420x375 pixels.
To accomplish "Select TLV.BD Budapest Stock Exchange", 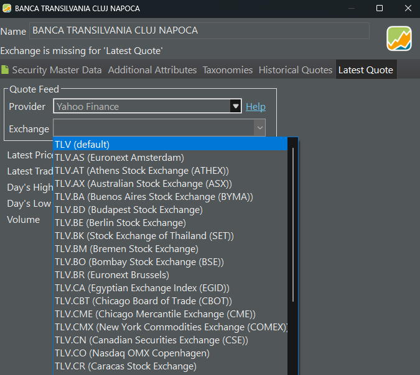I will click(170, 210).
